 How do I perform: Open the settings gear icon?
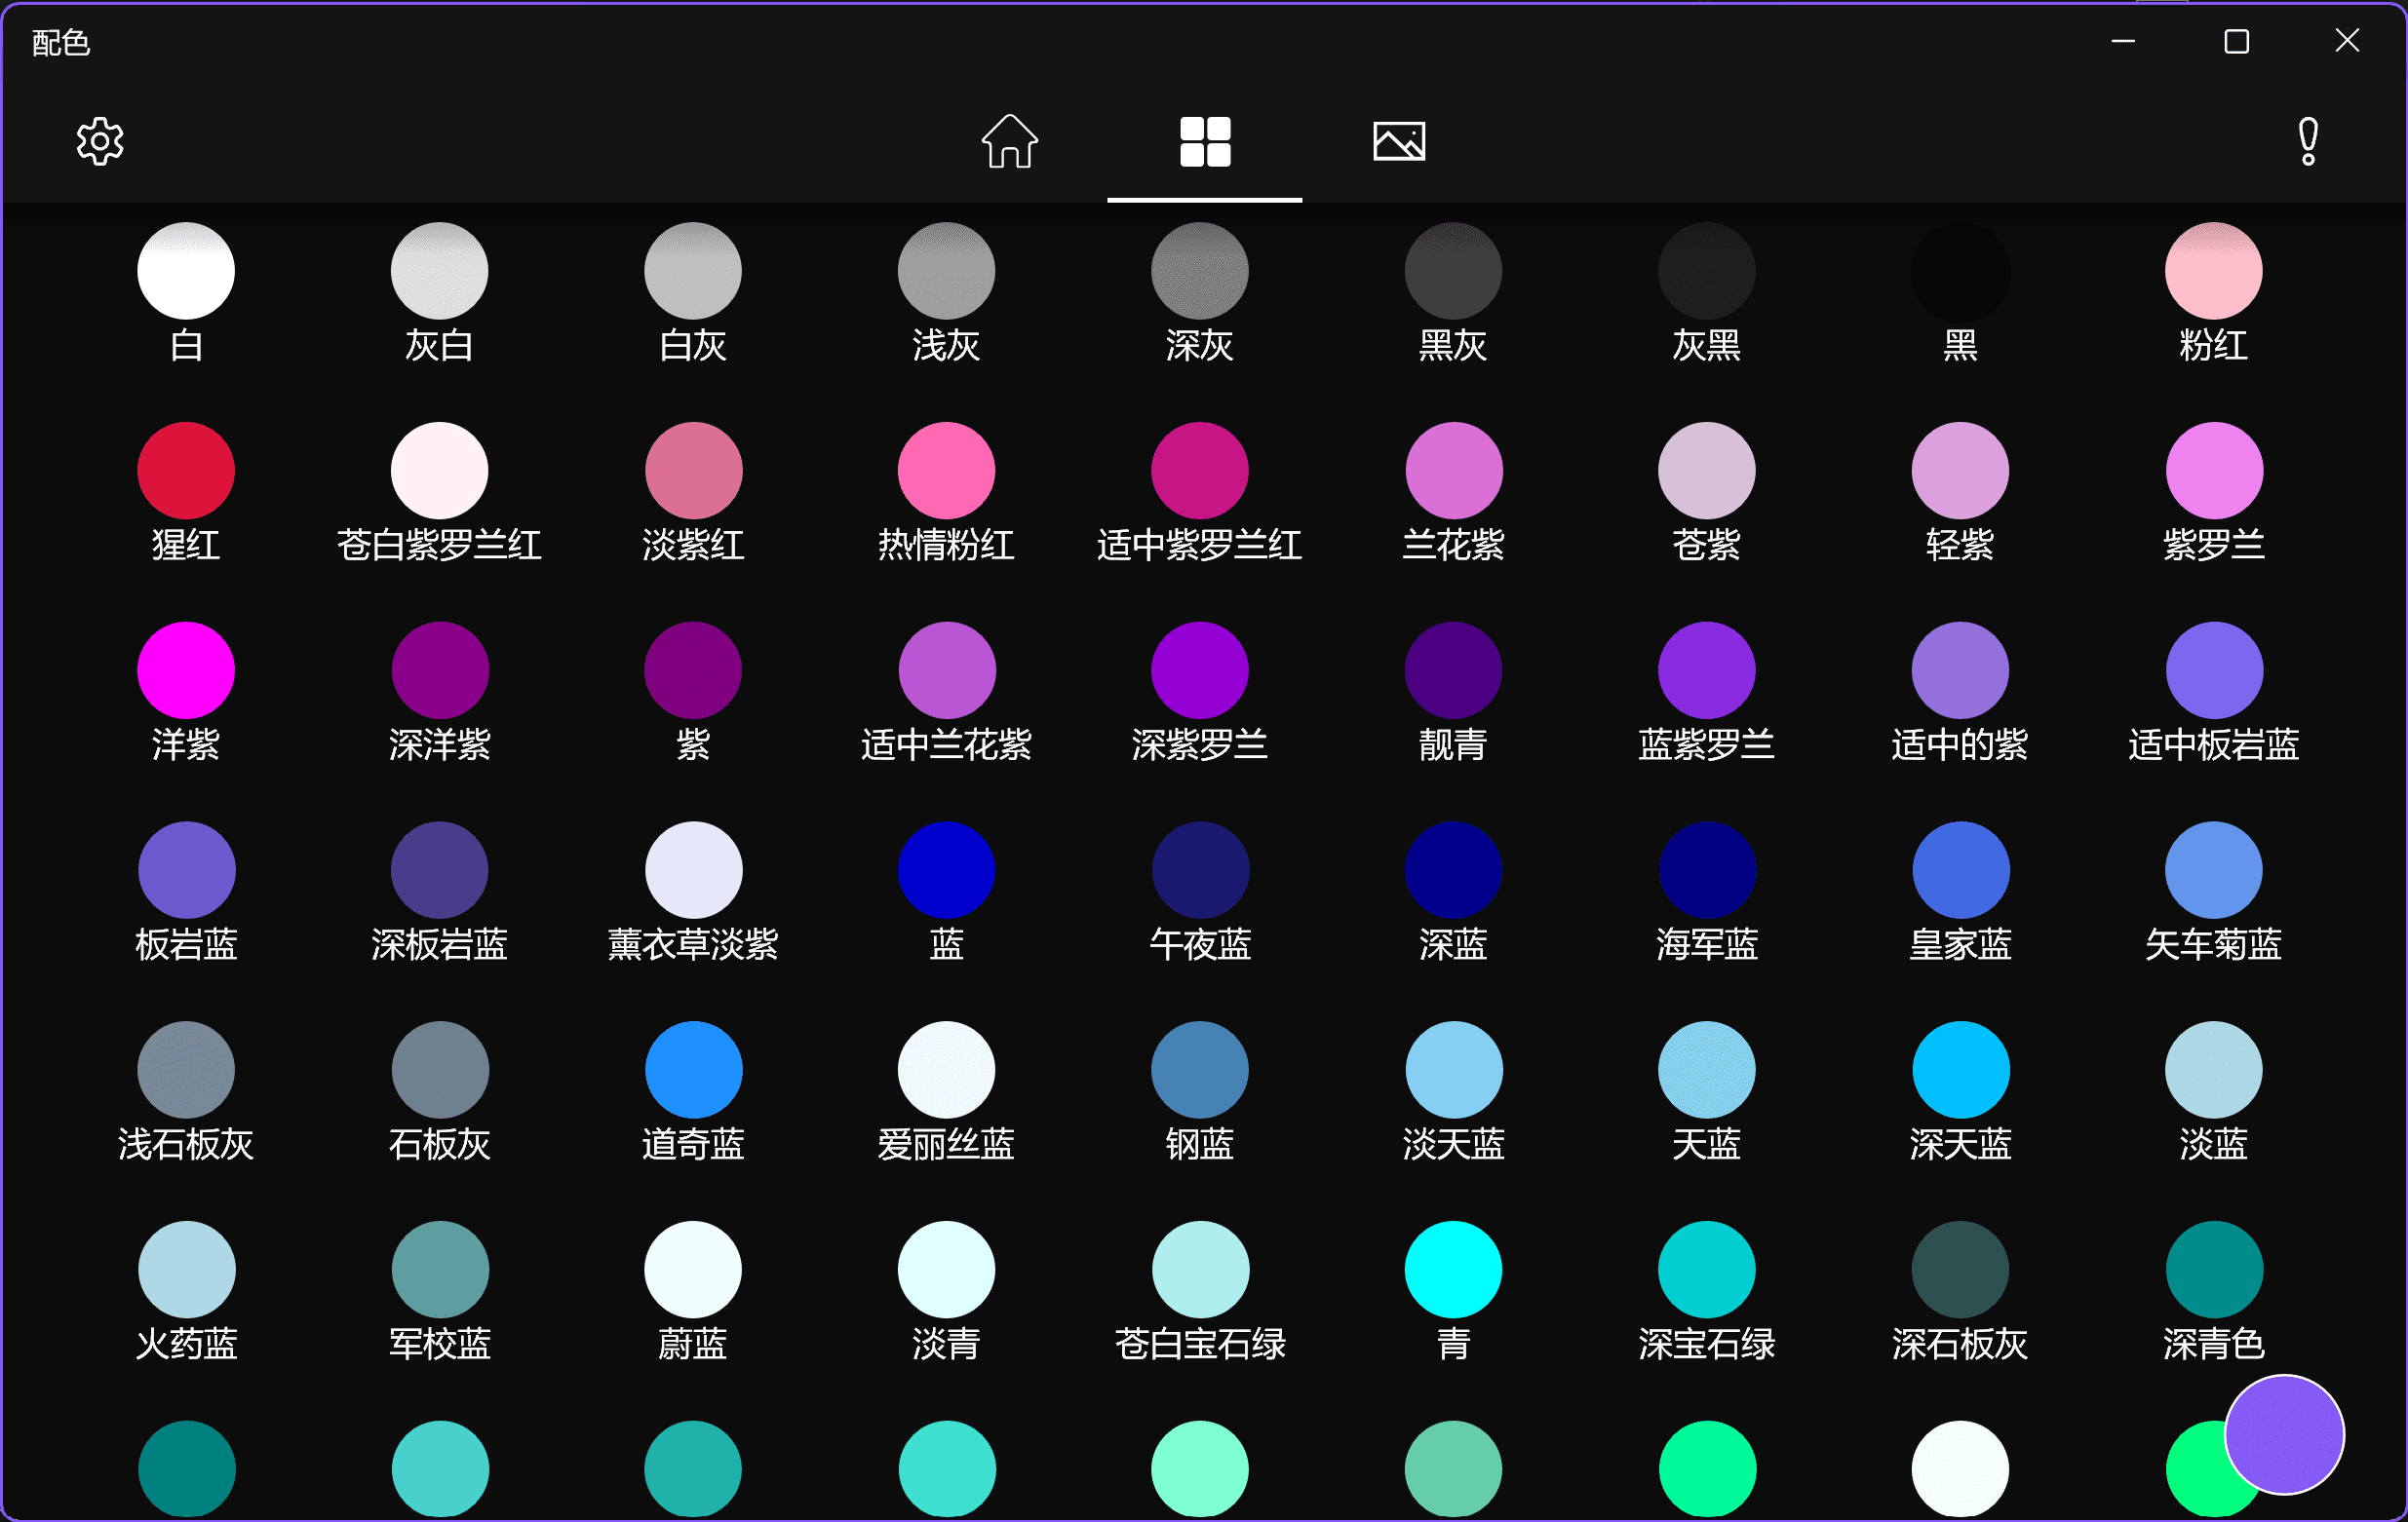pos(100,141)
